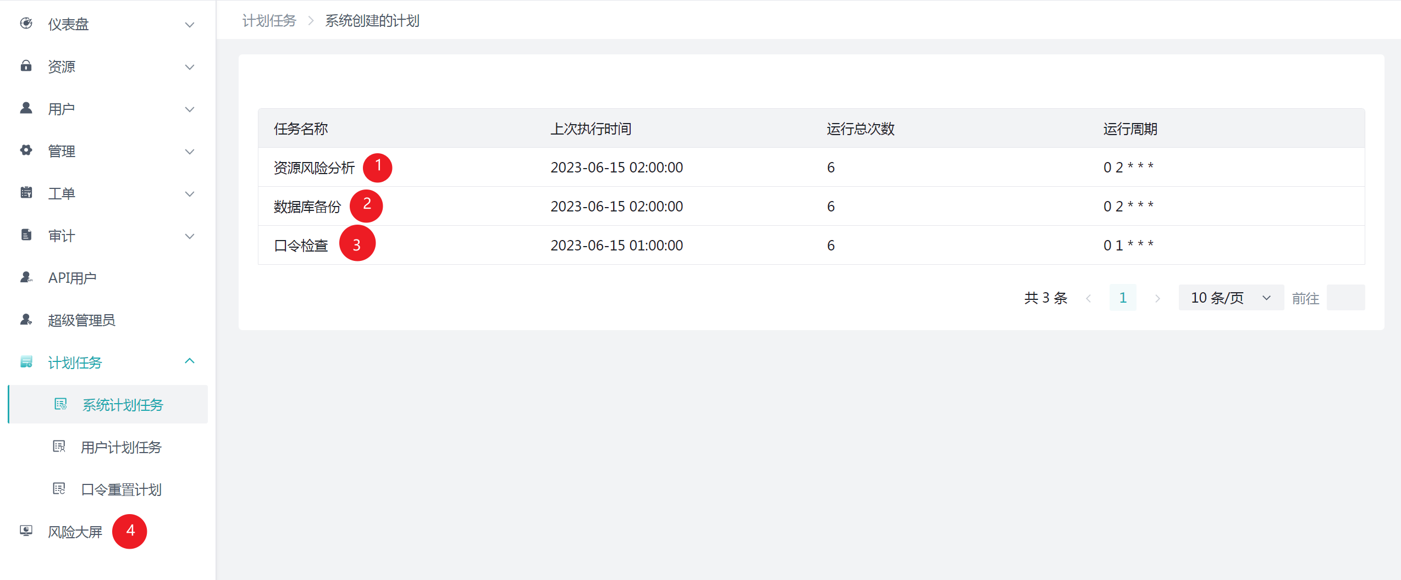Image resolution: width=1401 pixels, height=580 pixels.
Task: Click the monitor icon beside 风险大屏
Action: pos(26,531)
